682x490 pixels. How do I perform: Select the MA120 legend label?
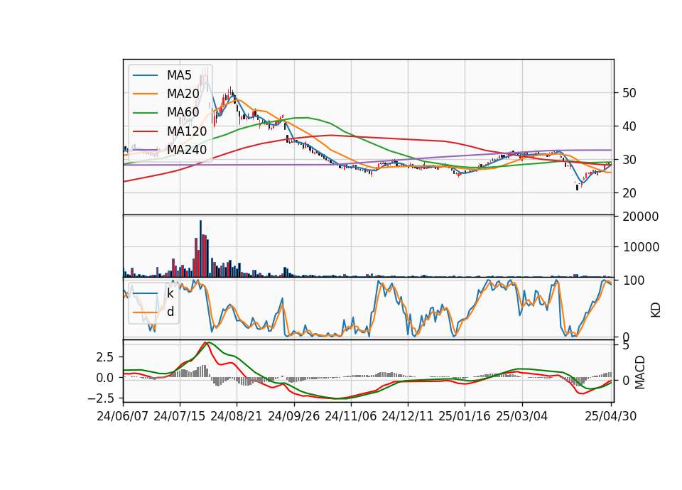[187, 131]
